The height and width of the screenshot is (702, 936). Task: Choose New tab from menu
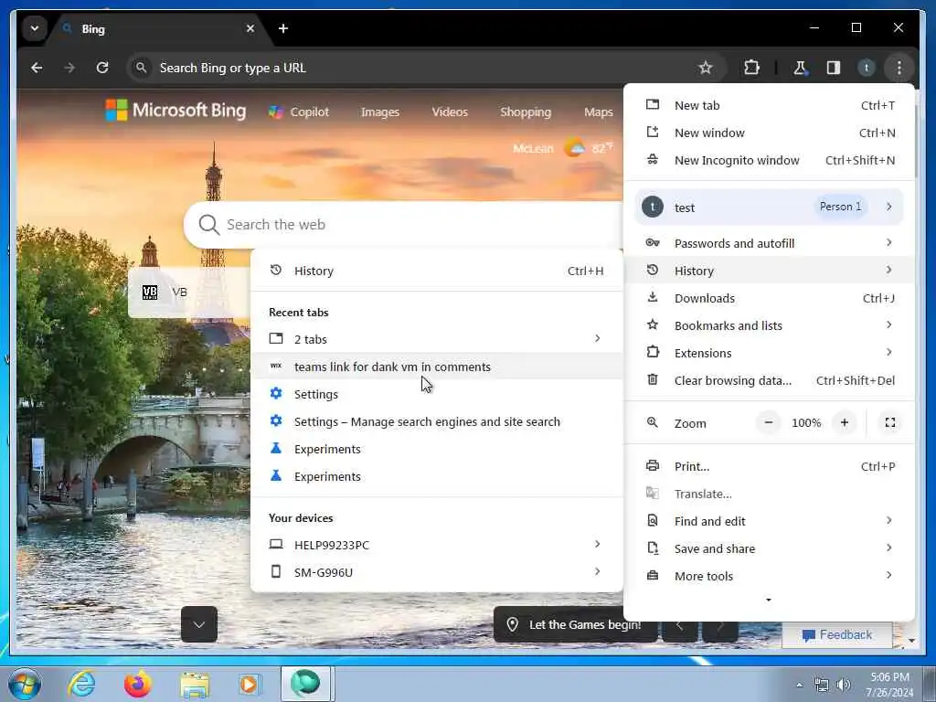click(769, 106)
